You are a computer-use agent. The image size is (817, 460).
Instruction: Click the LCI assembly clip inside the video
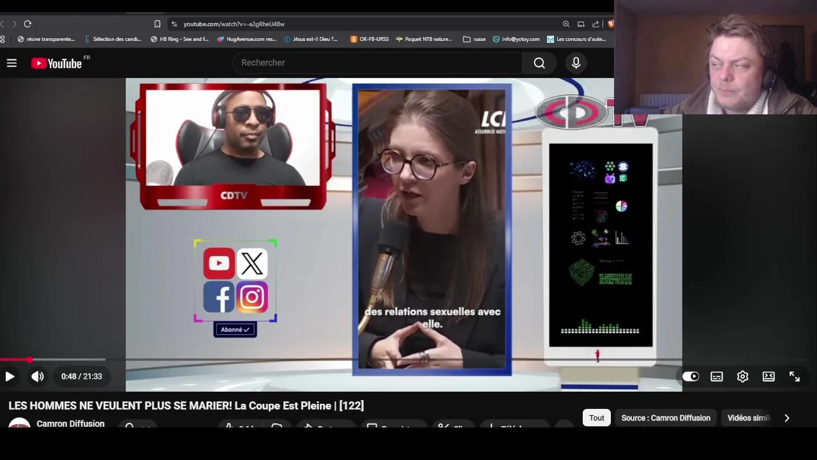point(431,229)
